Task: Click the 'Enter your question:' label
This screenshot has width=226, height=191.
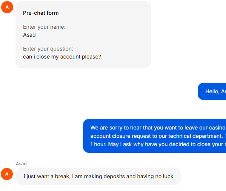Action: click(48, 49)
